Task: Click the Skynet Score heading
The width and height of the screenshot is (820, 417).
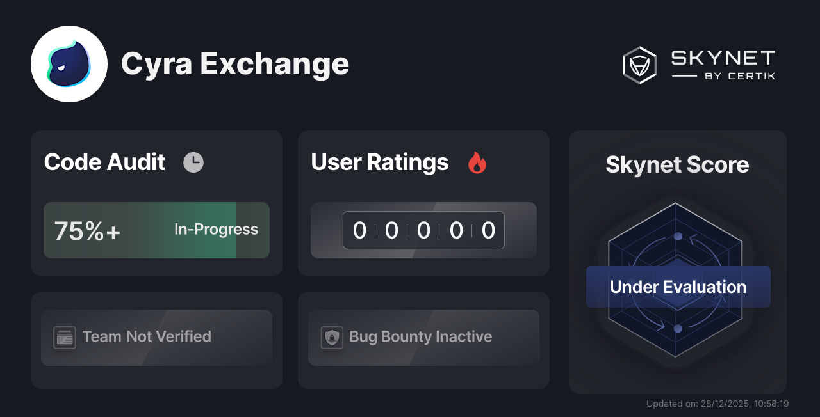Action: click(677, 165)
